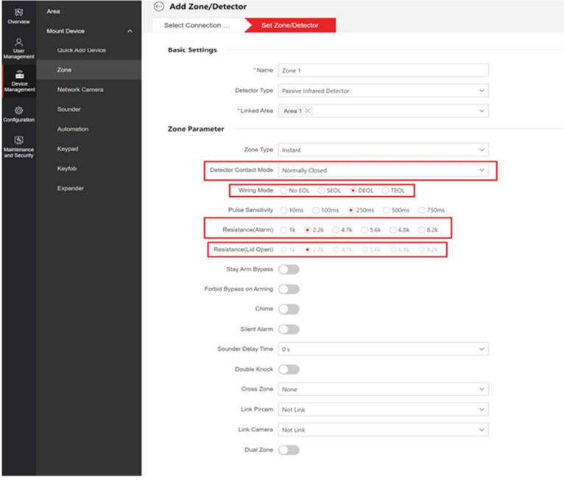Collapse the Mount Device chevron
This screenshot has height=480, width=564.
[130, 31]
